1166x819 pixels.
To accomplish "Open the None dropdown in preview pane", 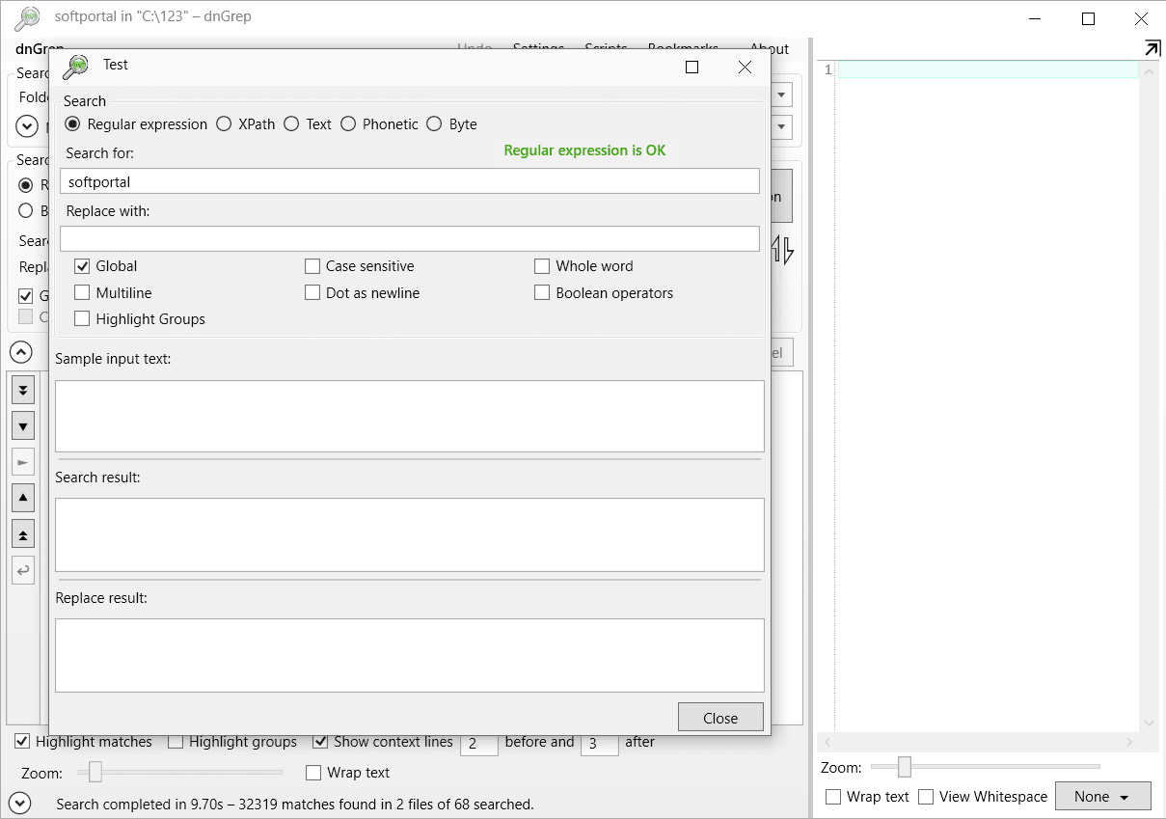I will tap(1103, 797).
